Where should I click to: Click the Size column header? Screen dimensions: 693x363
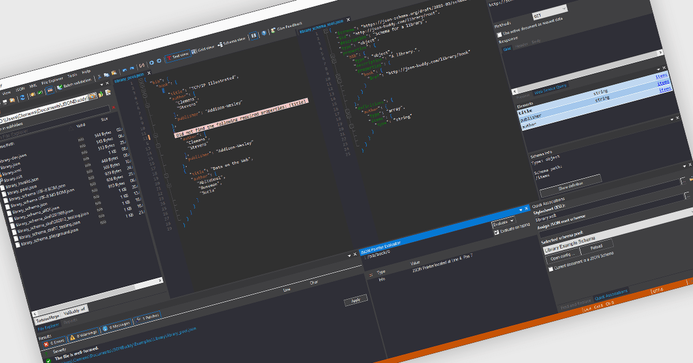pos(104,119)
